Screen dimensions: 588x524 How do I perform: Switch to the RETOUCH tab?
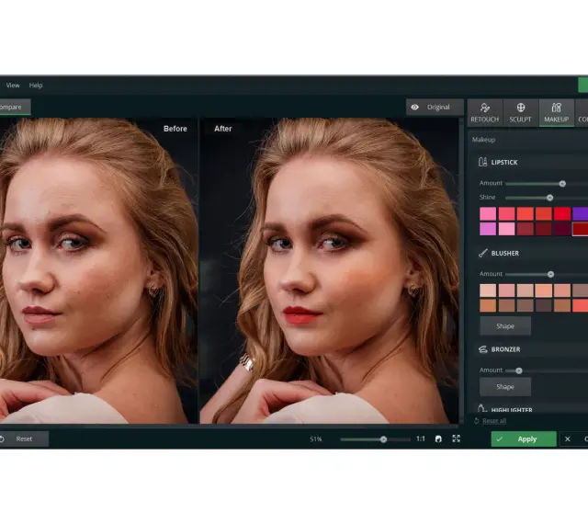coord(484,113)
